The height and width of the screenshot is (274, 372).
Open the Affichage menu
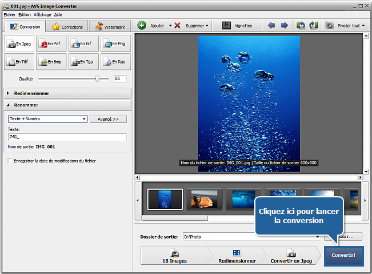[x=42, y=14]
